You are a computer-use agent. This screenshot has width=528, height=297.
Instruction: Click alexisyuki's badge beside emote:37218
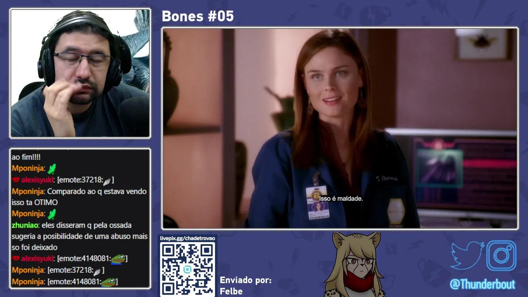[x=16, y=180]
